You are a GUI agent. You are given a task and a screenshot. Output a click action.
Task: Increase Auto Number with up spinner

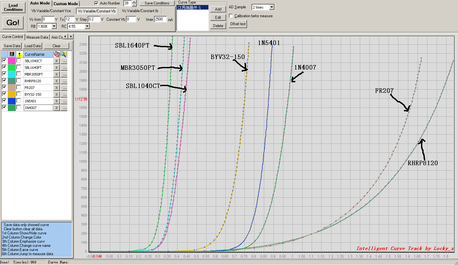(x=134, y=2)
